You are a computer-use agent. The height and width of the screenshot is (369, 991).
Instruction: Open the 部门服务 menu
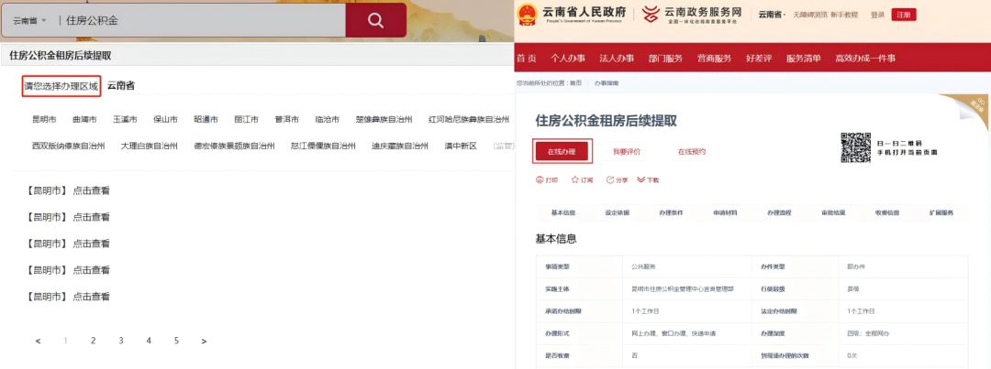(x=665, y=59)
